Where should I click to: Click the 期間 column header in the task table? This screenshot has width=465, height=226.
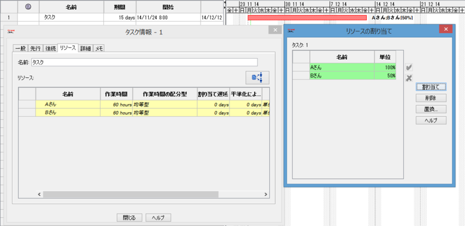(120, 7)
